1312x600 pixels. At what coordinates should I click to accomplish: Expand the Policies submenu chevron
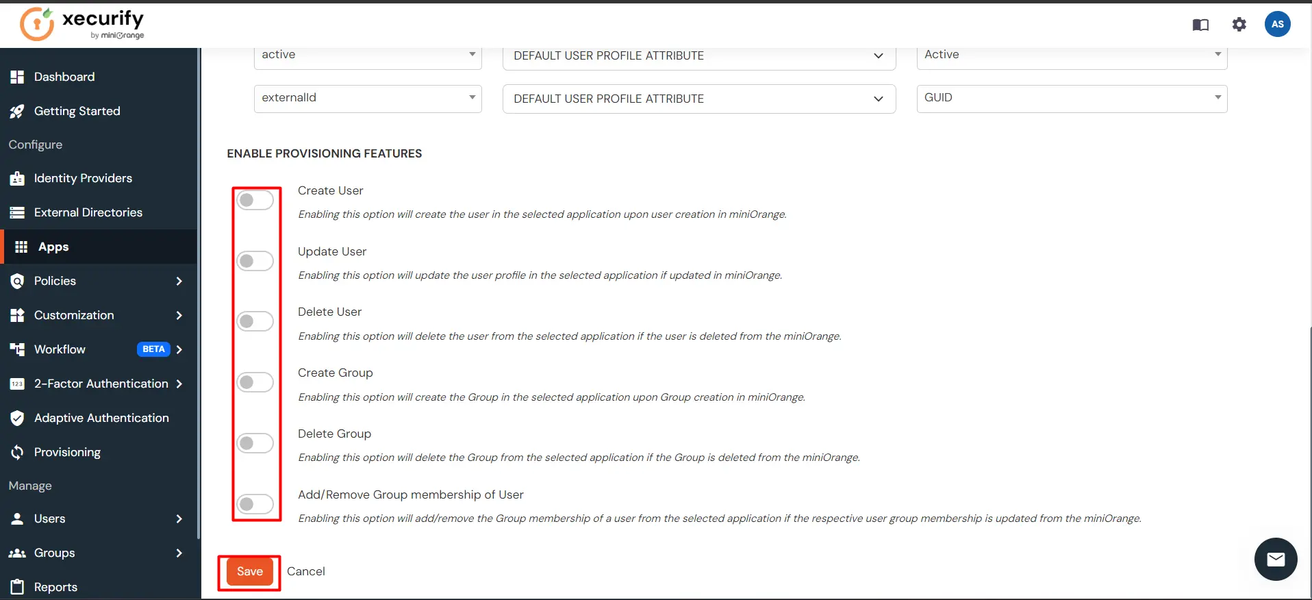(179, 281)
